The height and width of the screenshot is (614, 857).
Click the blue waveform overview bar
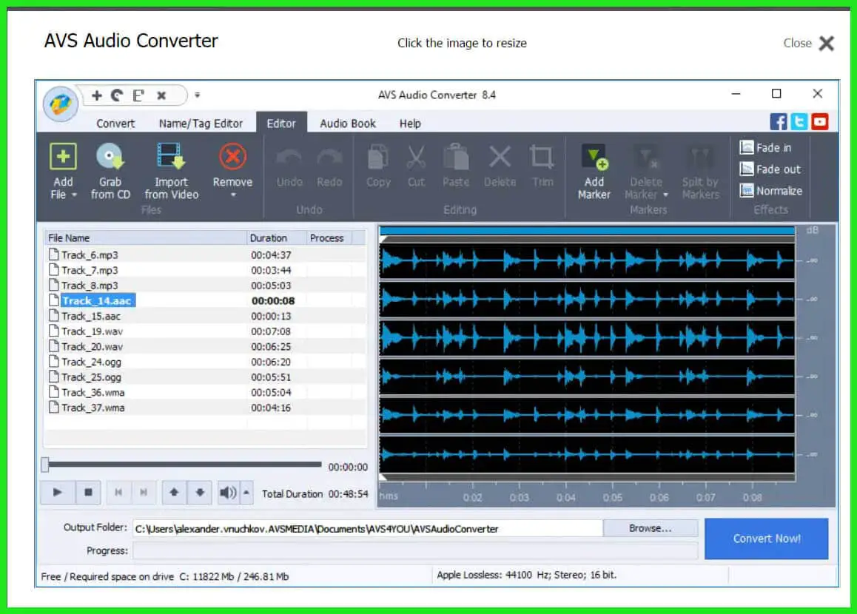pos(587,231)
